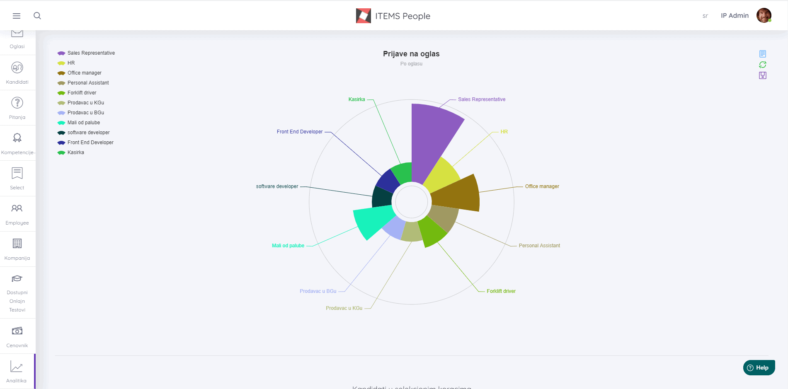This screenshot has height=389, width=788.
Task: Click the search magnifier icon
Action: [x=37, y=16]
